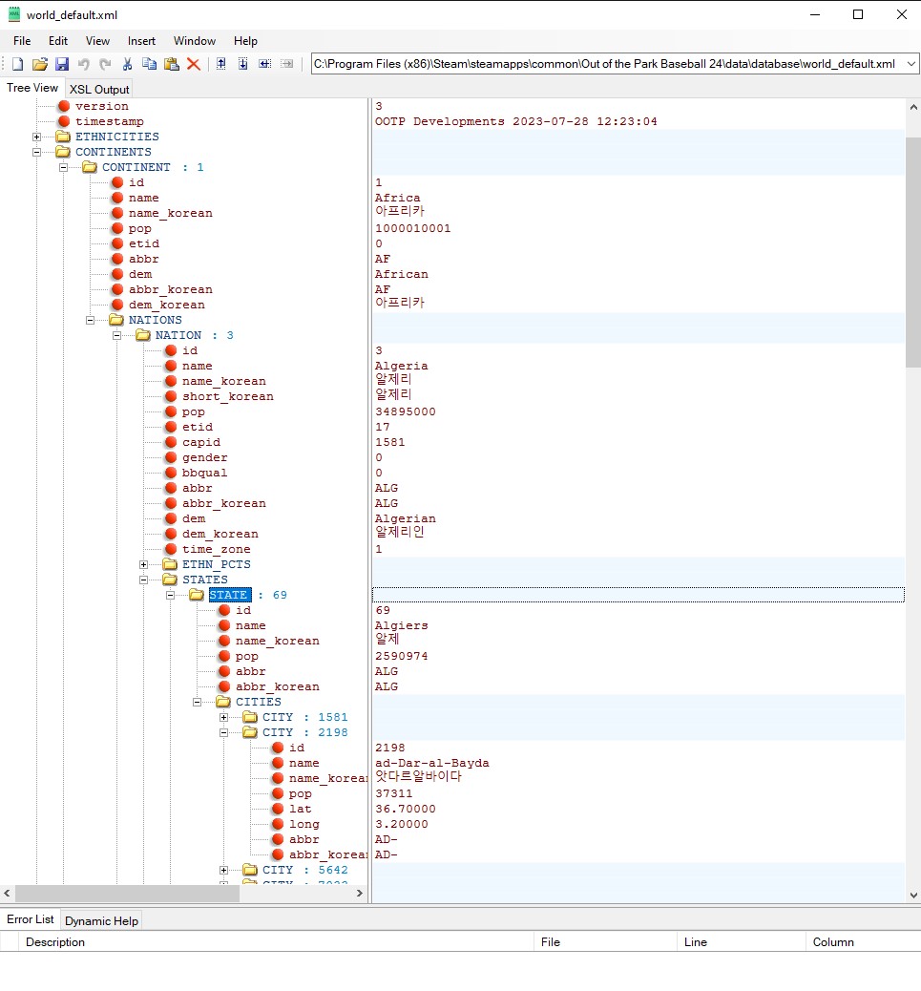
Task: Click the Algeria name value field
Action: [401, 366]
